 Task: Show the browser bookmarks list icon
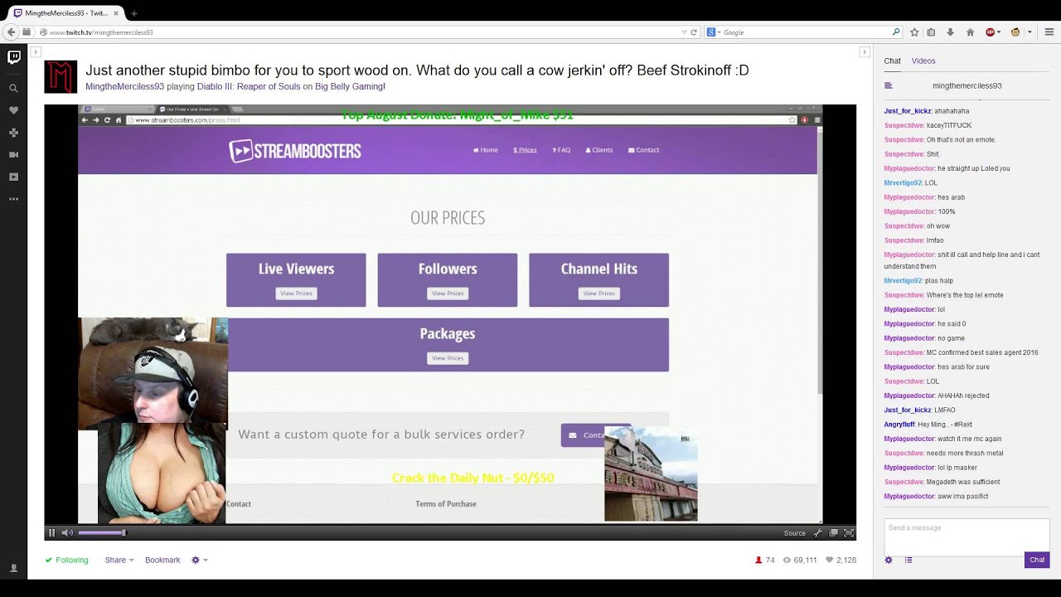click(932, 32)
